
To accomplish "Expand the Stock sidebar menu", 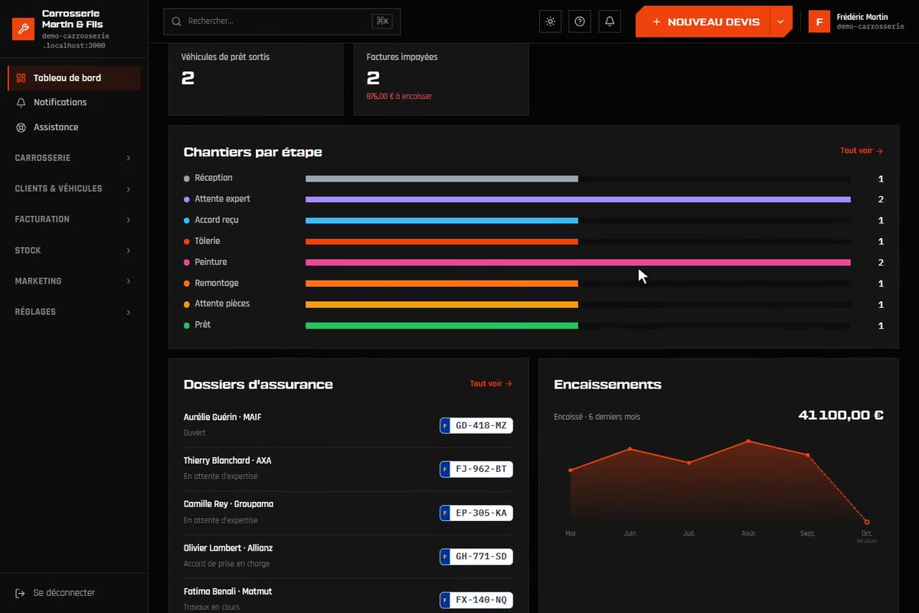I will (x=74, y=251).
